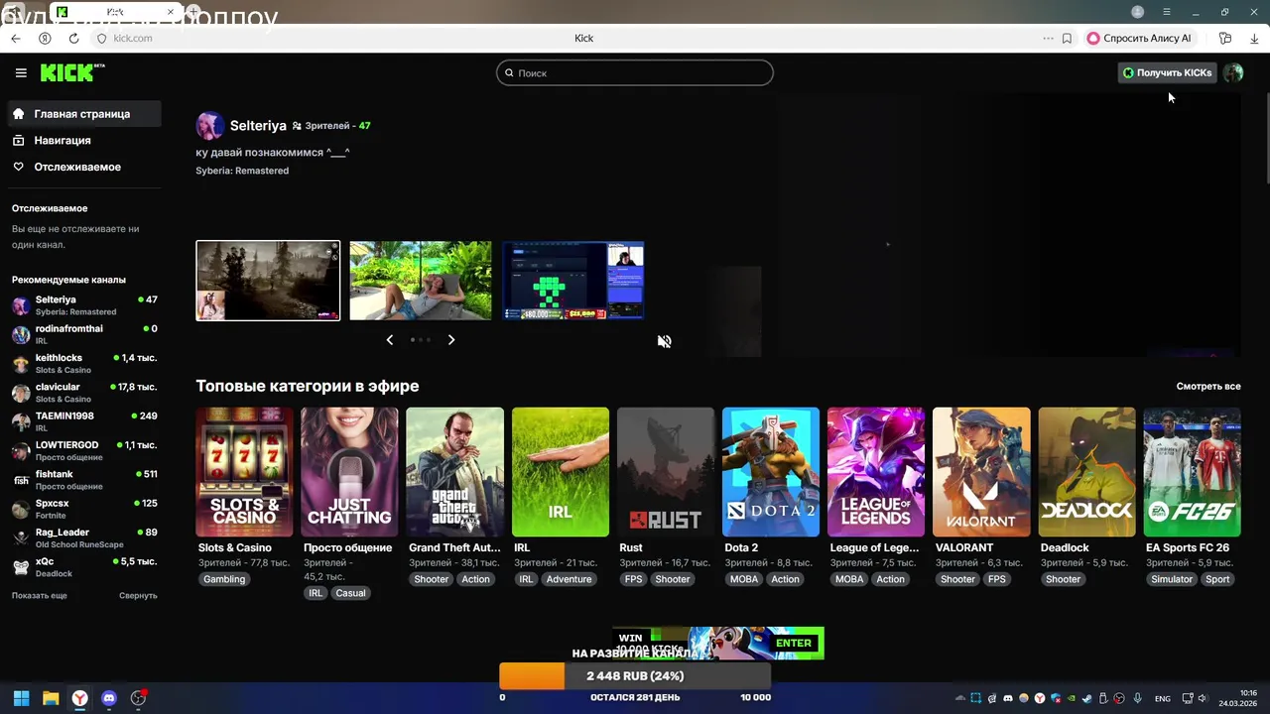Open clavicular recommended channel
The image size is (1270, 714).
pyautogui.click(x=84, y=393)
